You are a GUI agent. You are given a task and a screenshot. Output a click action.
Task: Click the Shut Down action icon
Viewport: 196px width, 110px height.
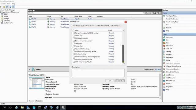(164, 46)
